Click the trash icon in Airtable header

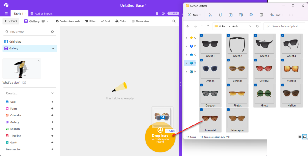(157, 13)
